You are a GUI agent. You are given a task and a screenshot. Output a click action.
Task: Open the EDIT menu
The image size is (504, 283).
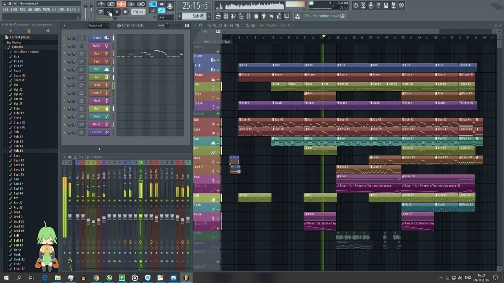click(14, 9)
